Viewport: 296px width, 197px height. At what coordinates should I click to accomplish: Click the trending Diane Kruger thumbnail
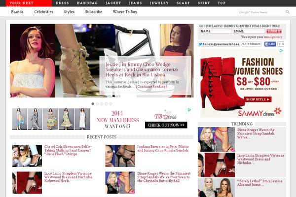point(217,139)
